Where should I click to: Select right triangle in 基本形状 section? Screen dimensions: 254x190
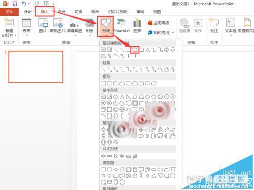129,97
